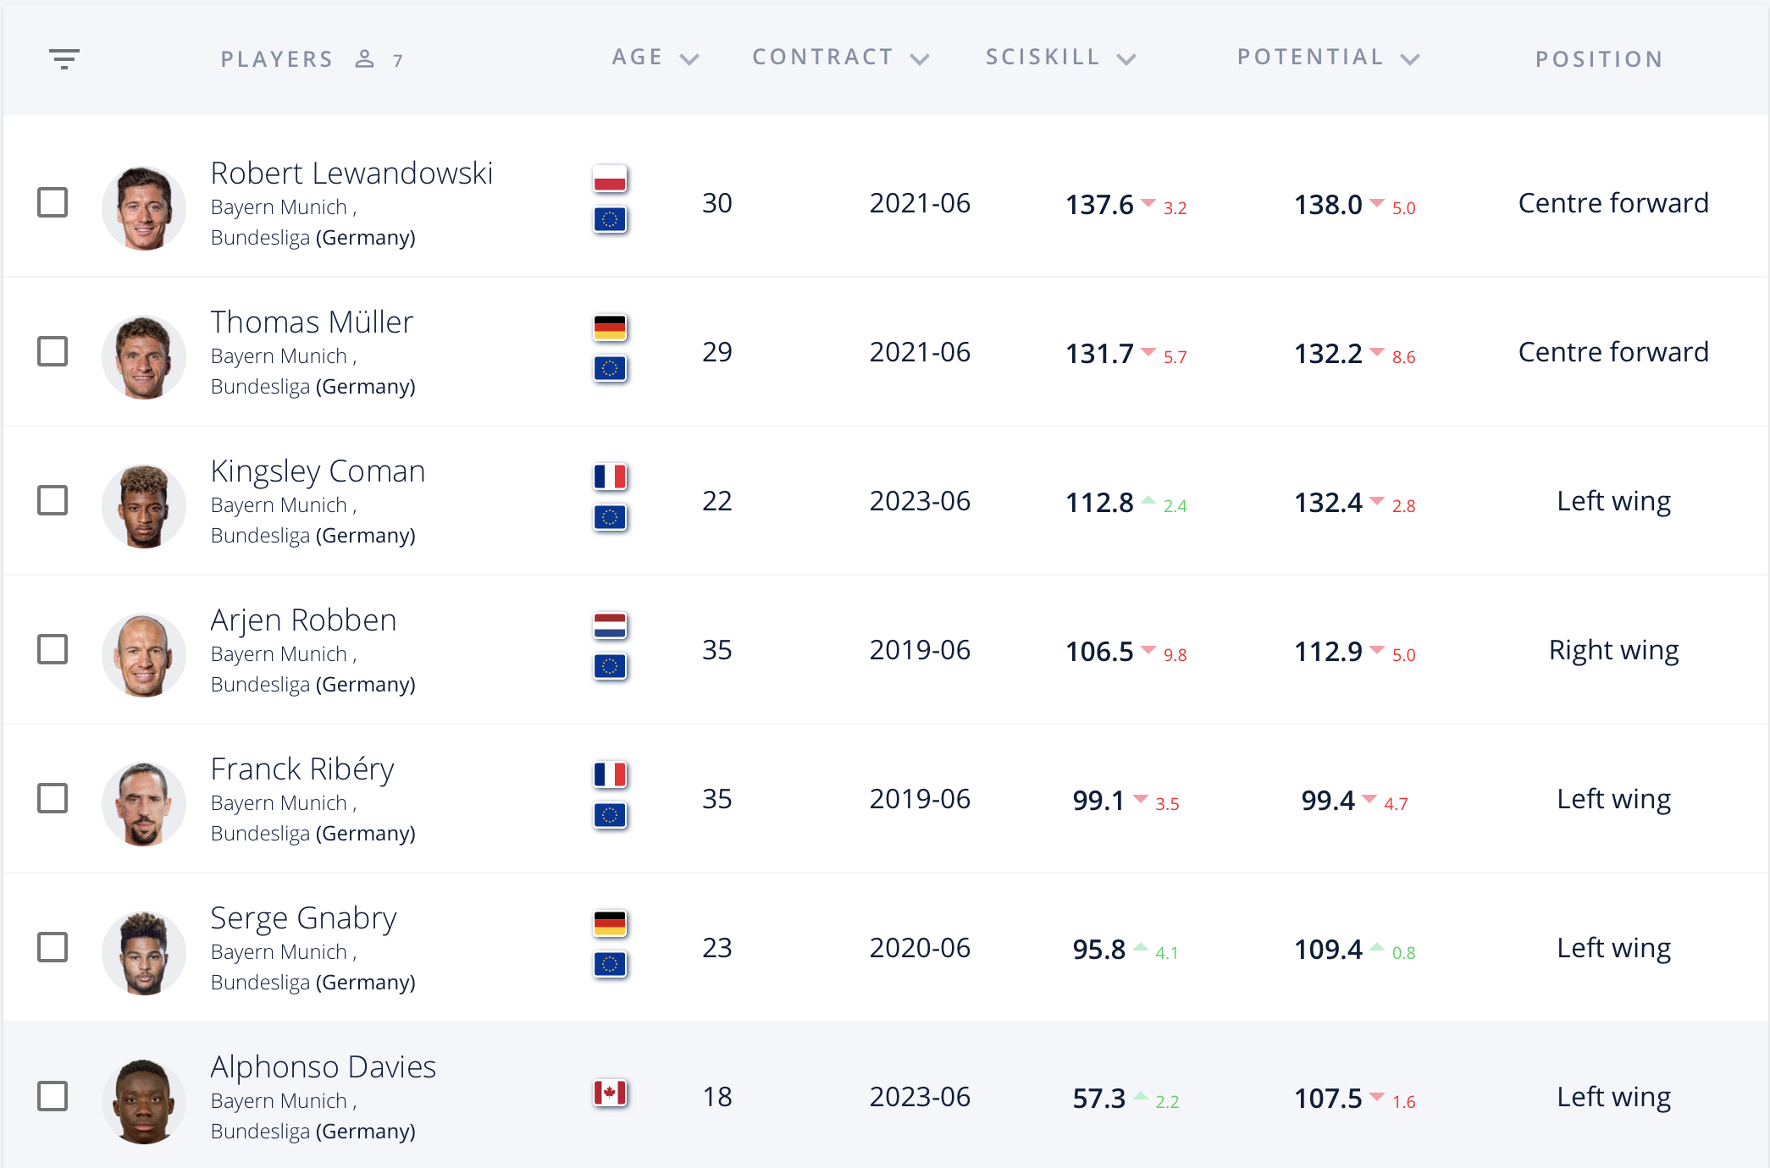
Task: Open the filter icon in the header
Action: coord(64,58)
